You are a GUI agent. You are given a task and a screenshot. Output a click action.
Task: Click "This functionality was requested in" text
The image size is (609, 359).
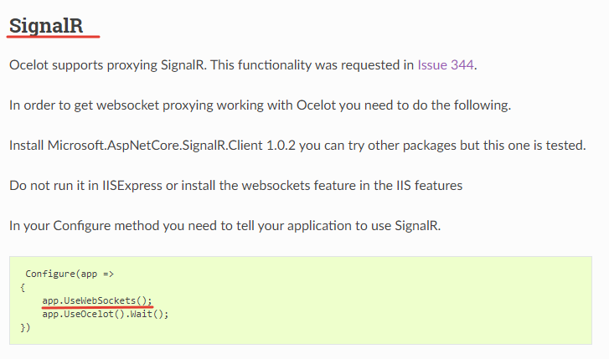click(x=312, y=64)
